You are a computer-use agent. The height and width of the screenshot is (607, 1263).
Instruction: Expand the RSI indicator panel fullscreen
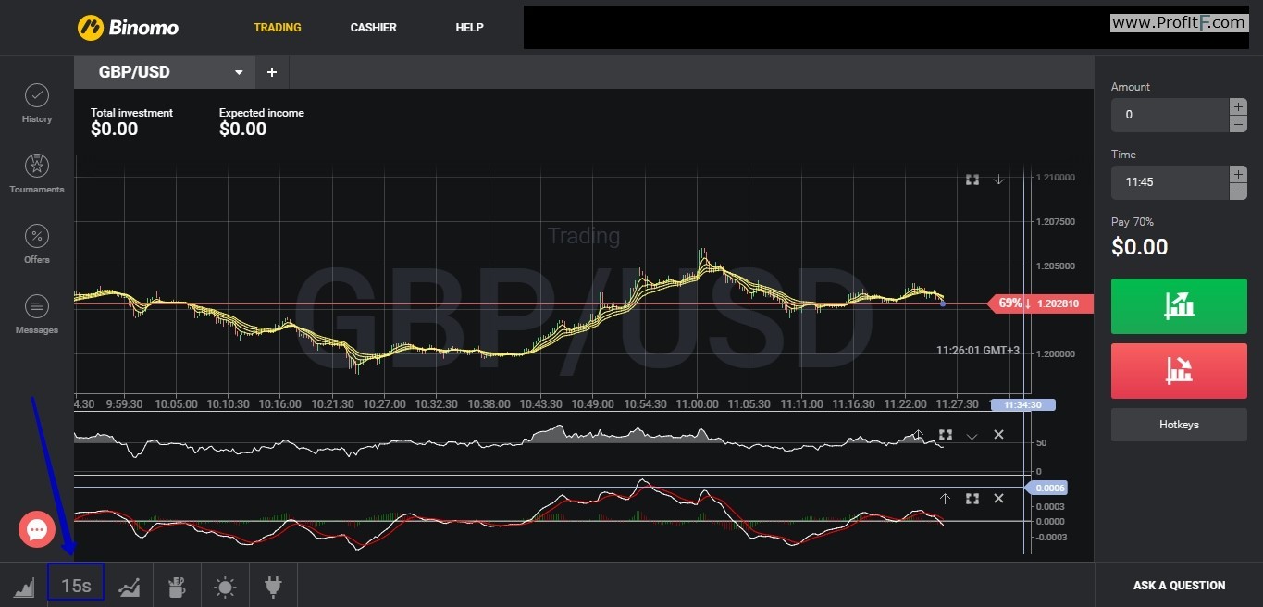(x=946, y=434)
